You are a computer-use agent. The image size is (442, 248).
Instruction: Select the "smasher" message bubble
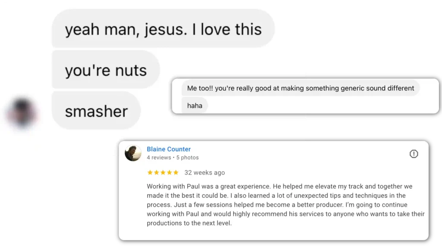pyautogui.click(x=96, y=111)
